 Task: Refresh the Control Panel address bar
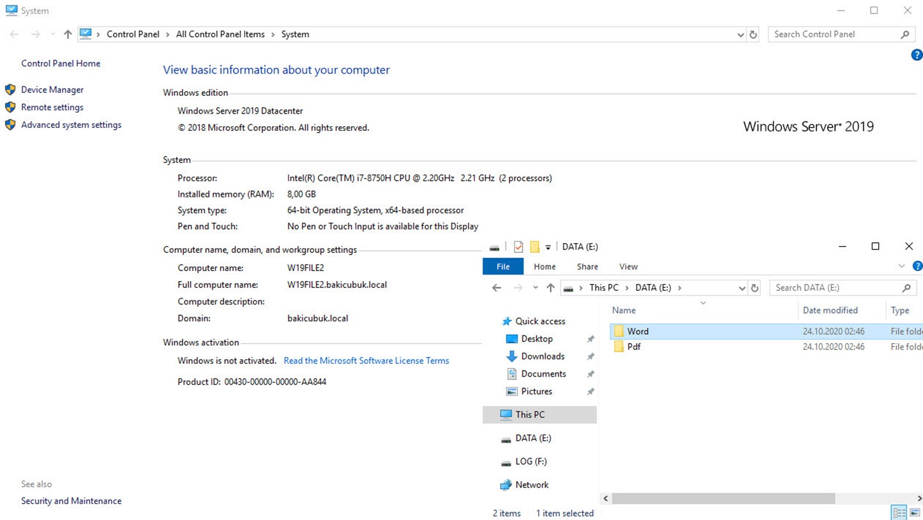pyautogui.click(x=753, y=34)
